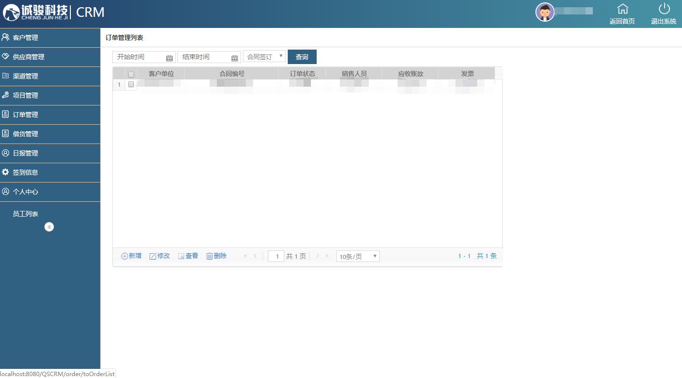Click row number 1 in table
This screenshot has height=378, width=682.
click(x=119, y=85)
